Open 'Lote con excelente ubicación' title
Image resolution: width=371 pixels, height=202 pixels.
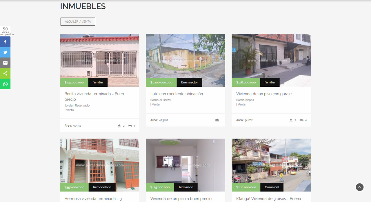pyautogui.click(x=177, y=94)
